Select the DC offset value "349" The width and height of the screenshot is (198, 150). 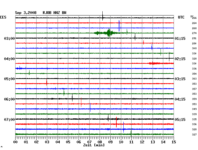click(194, 109)
